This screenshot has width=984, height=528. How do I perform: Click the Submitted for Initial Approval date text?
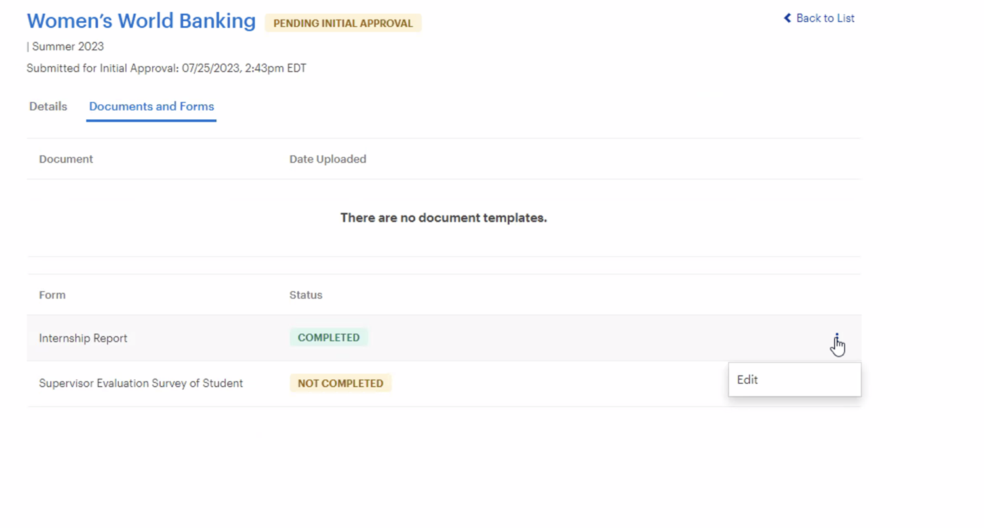pos(167,68)
